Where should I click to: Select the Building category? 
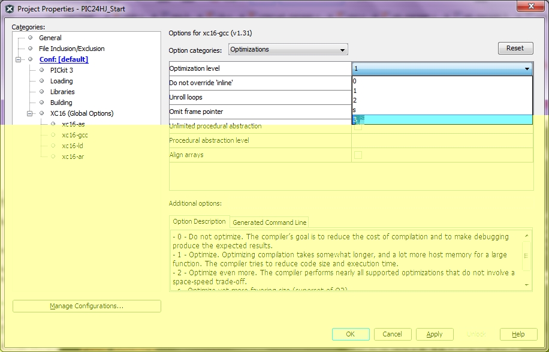pyautogui.click(x=61, y=103)
